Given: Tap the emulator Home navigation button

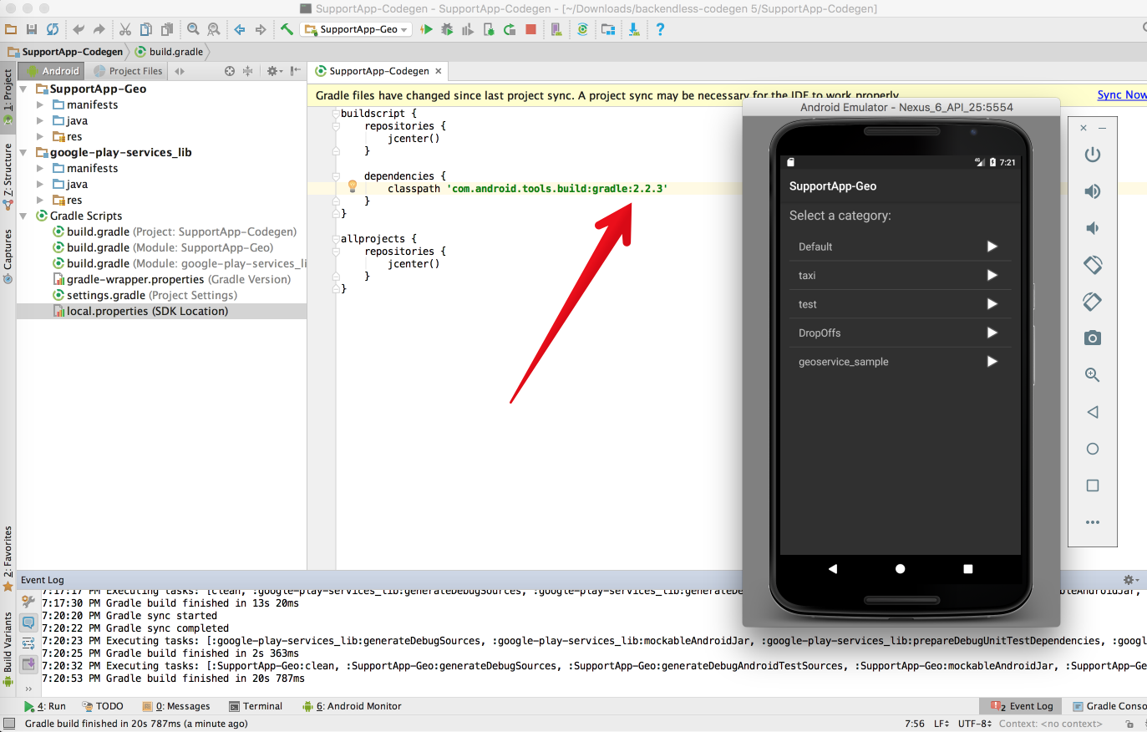Looking at the screenshot, I should click(900, 569).
